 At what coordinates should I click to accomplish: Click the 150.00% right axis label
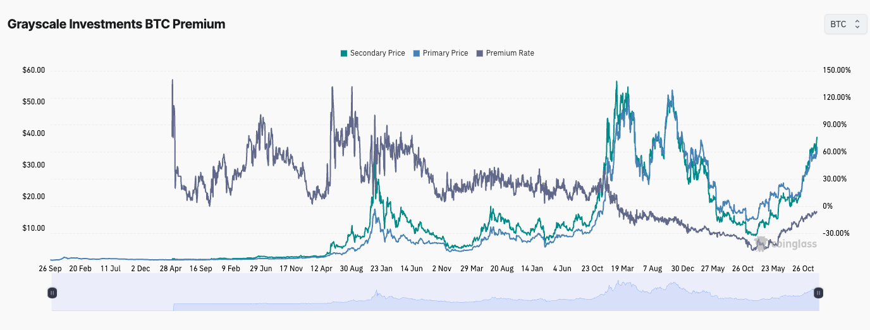tap(836, 70)
